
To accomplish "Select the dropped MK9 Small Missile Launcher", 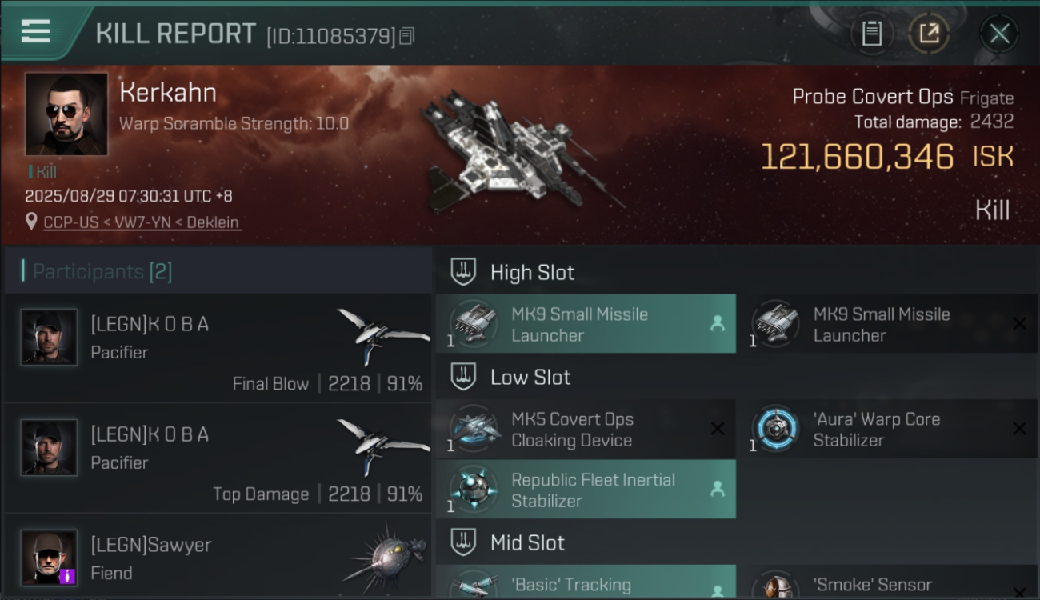I will point(586,324).
